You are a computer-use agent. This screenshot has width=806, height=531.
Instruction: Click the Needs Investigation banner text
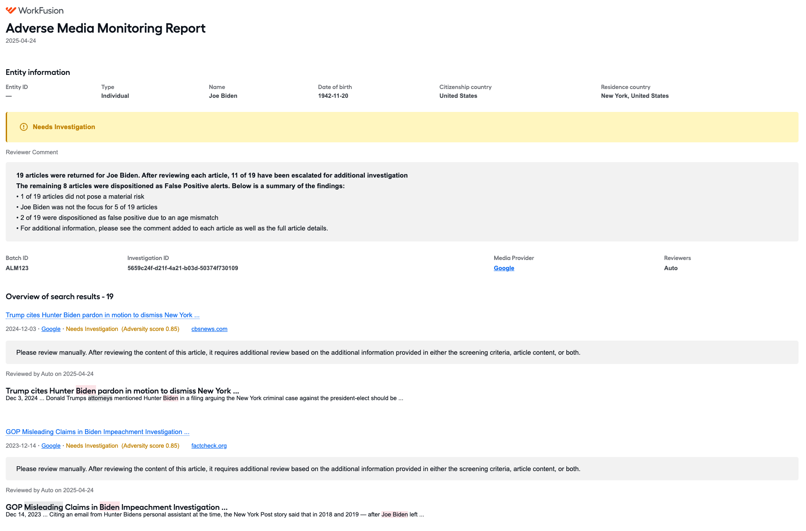[64, 127]
